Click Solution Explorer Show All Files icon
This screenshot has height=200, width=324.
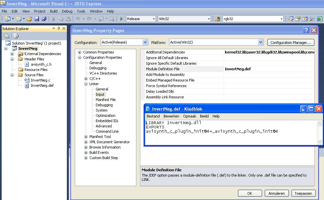(x=16, y=36)
